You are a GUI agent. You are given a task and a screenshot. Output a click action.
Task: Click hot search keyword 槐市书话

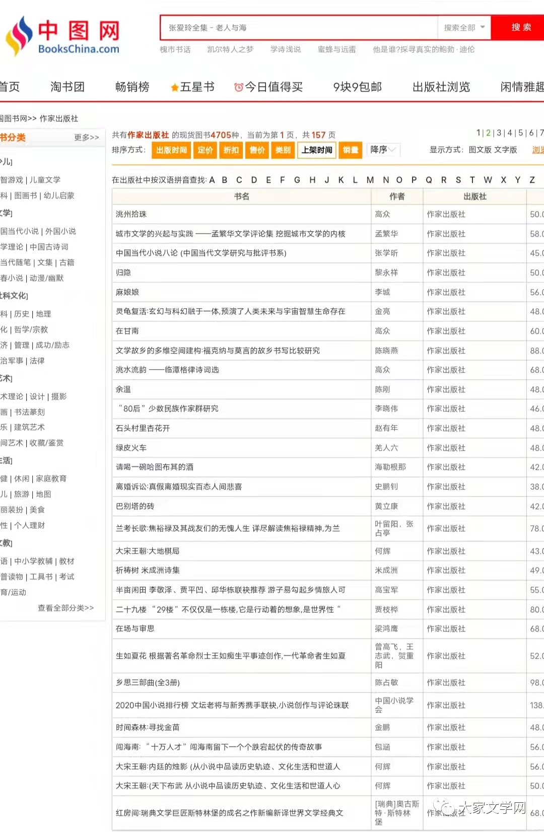point(175,49)
